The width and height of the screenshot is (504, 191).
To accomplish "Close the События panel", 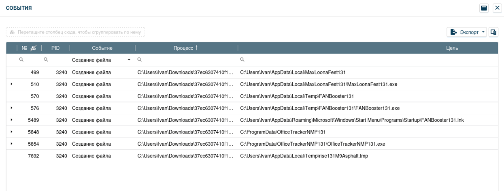I will pos(497,8).
